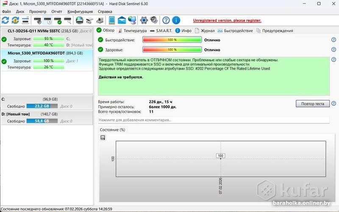
Task: Click help icon next to Повтор теста
Action: pyautogui.click(x=333, y=103)
